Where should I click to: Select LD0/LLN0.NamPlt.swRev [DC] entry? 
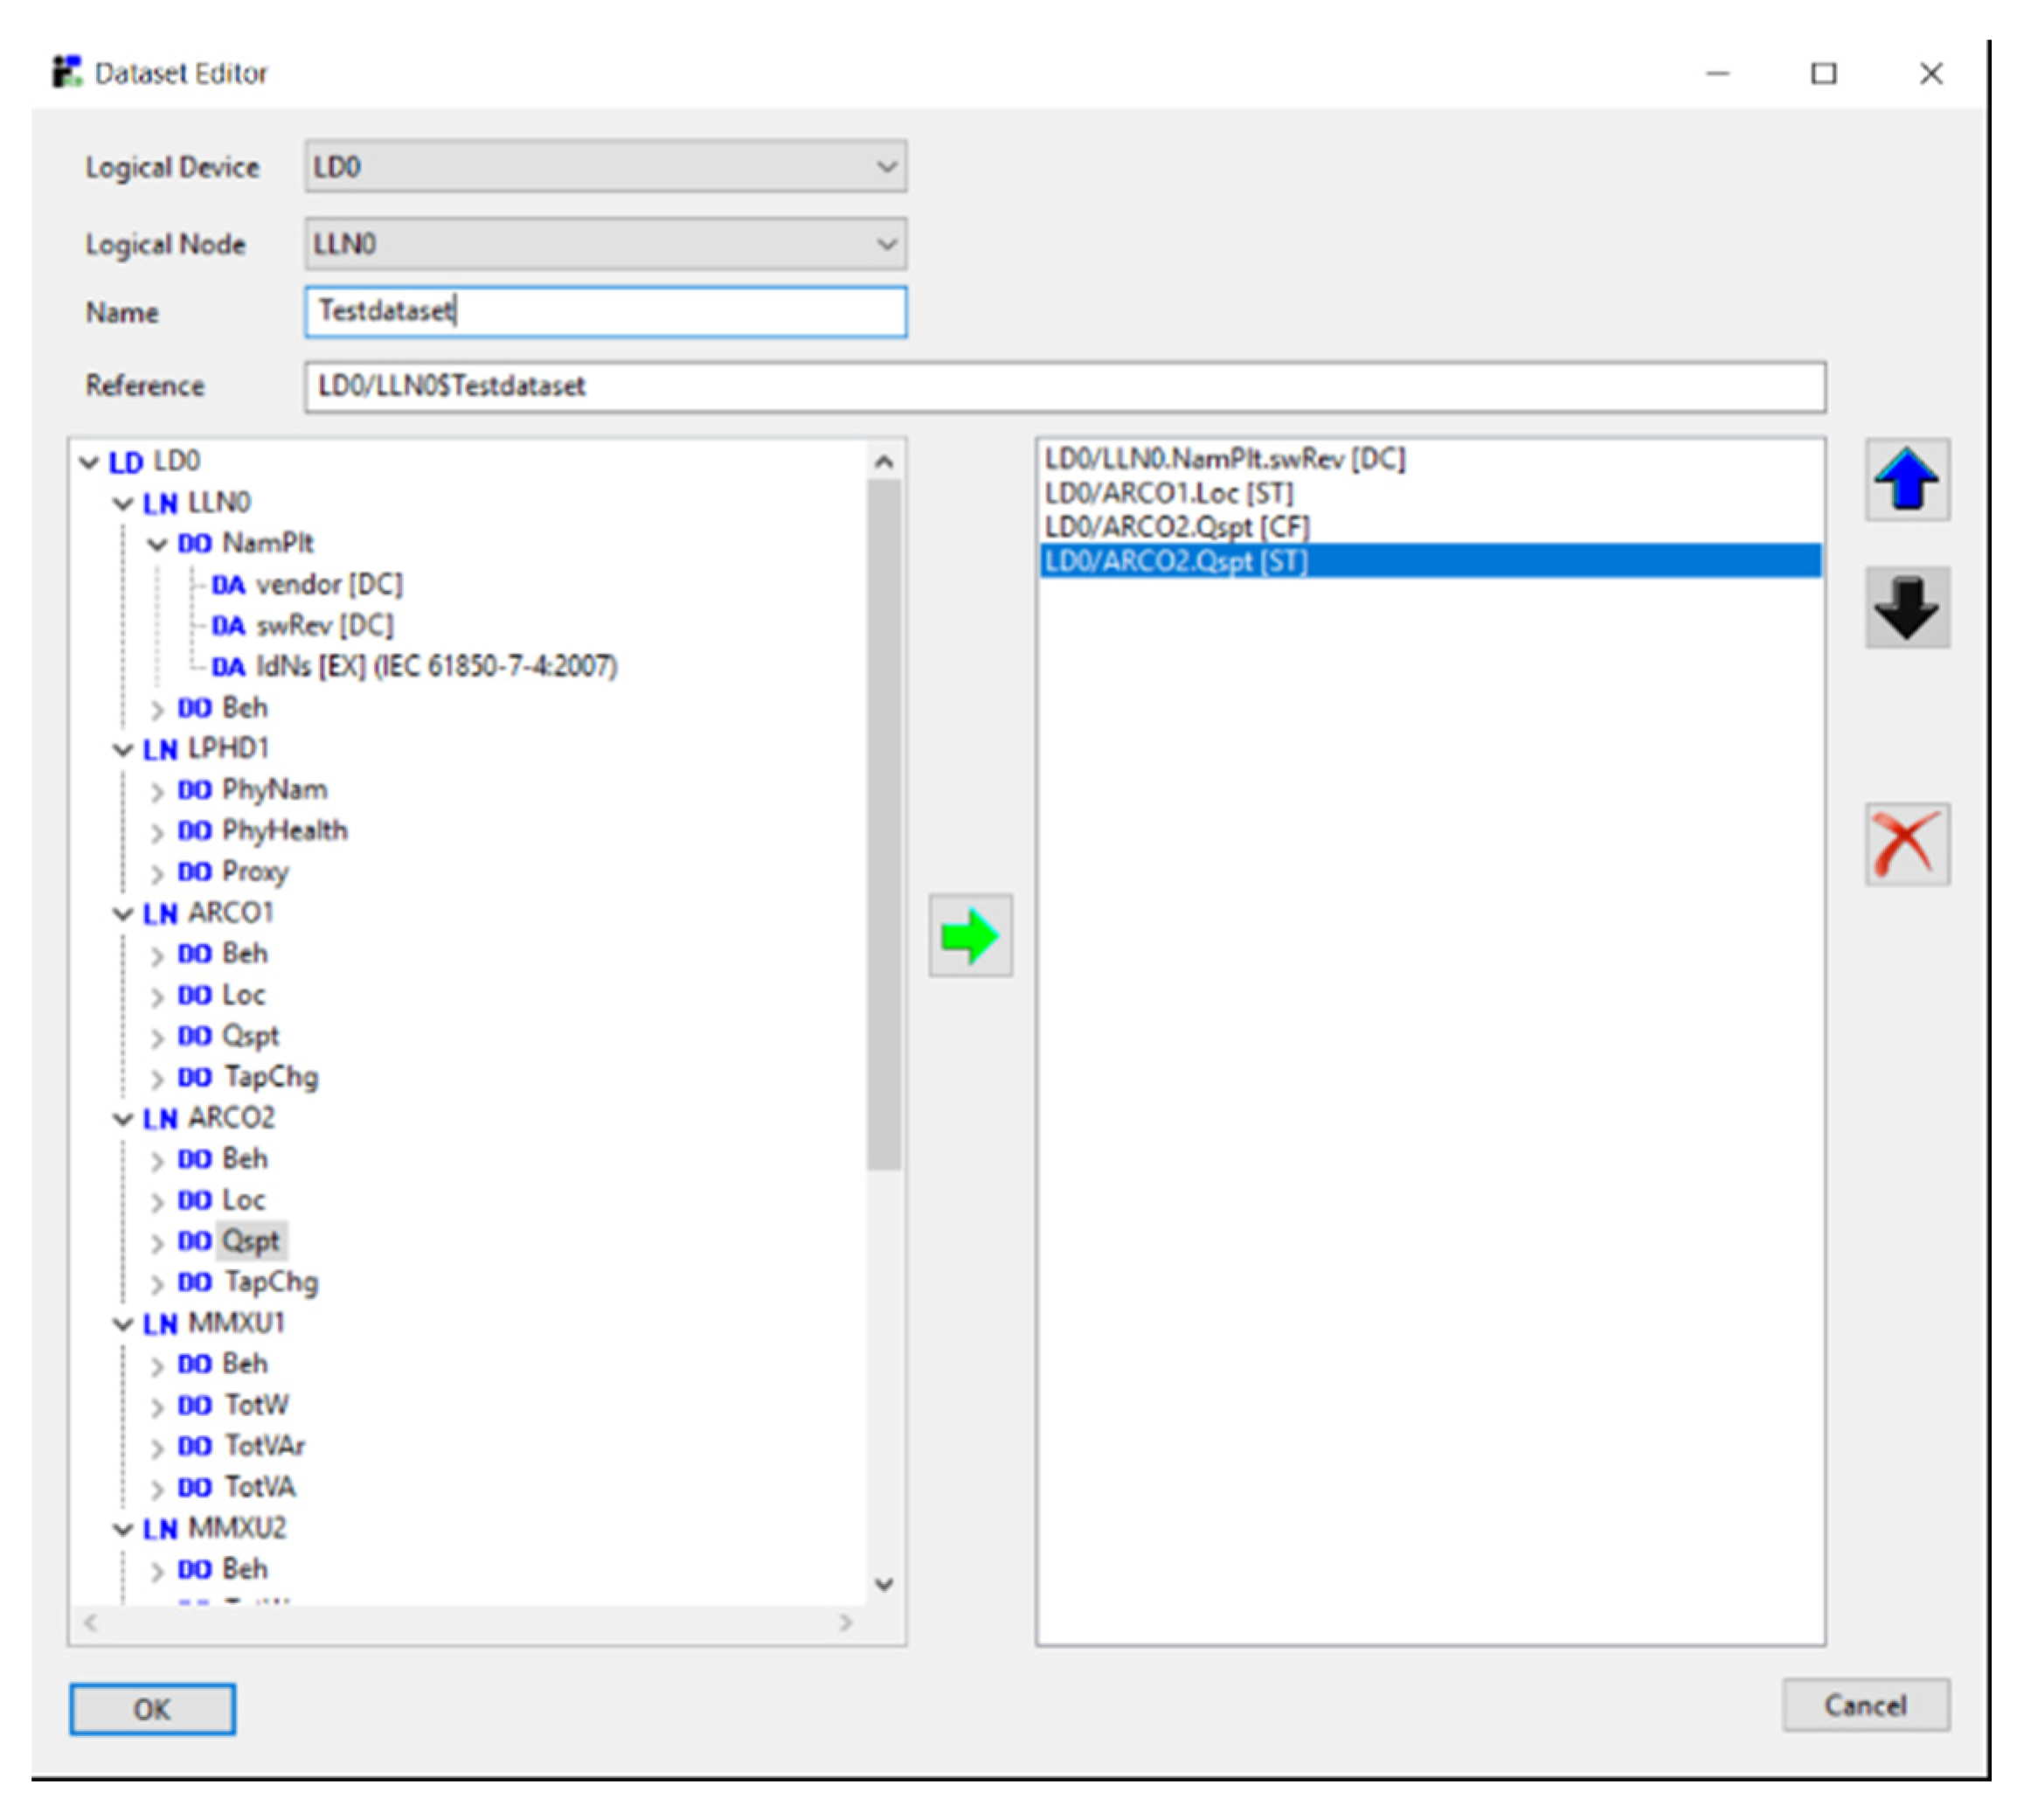1224,459
